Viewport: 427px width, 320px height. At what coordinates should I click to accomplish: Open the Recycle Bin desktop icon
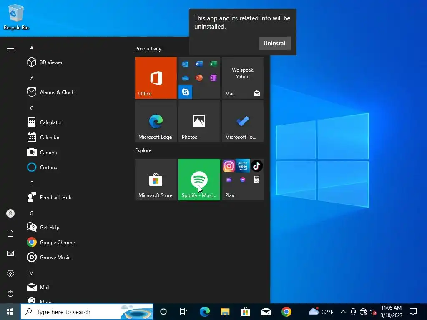[x=16, y=17]
